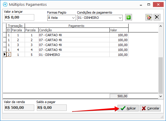
Task: Click the scroll down arrow of the grid
Action: 160,96
